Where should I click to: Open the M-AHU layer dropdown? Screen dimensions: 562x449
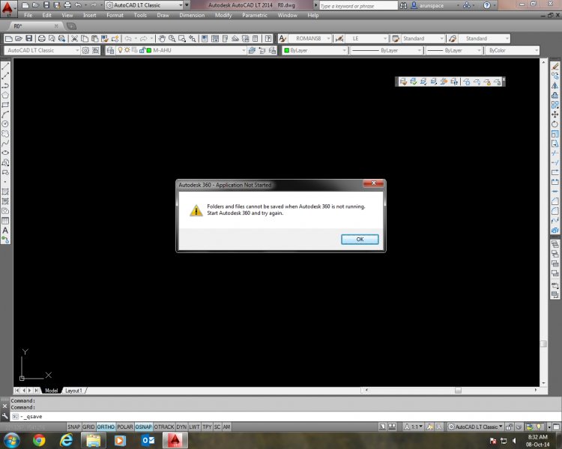pyautogui.click(x=244, y=50)
